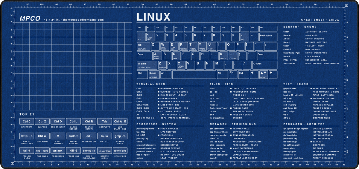Click the C key labeled INTERRUPT
The height and width of the screenshot is (169, 359).
181,65
